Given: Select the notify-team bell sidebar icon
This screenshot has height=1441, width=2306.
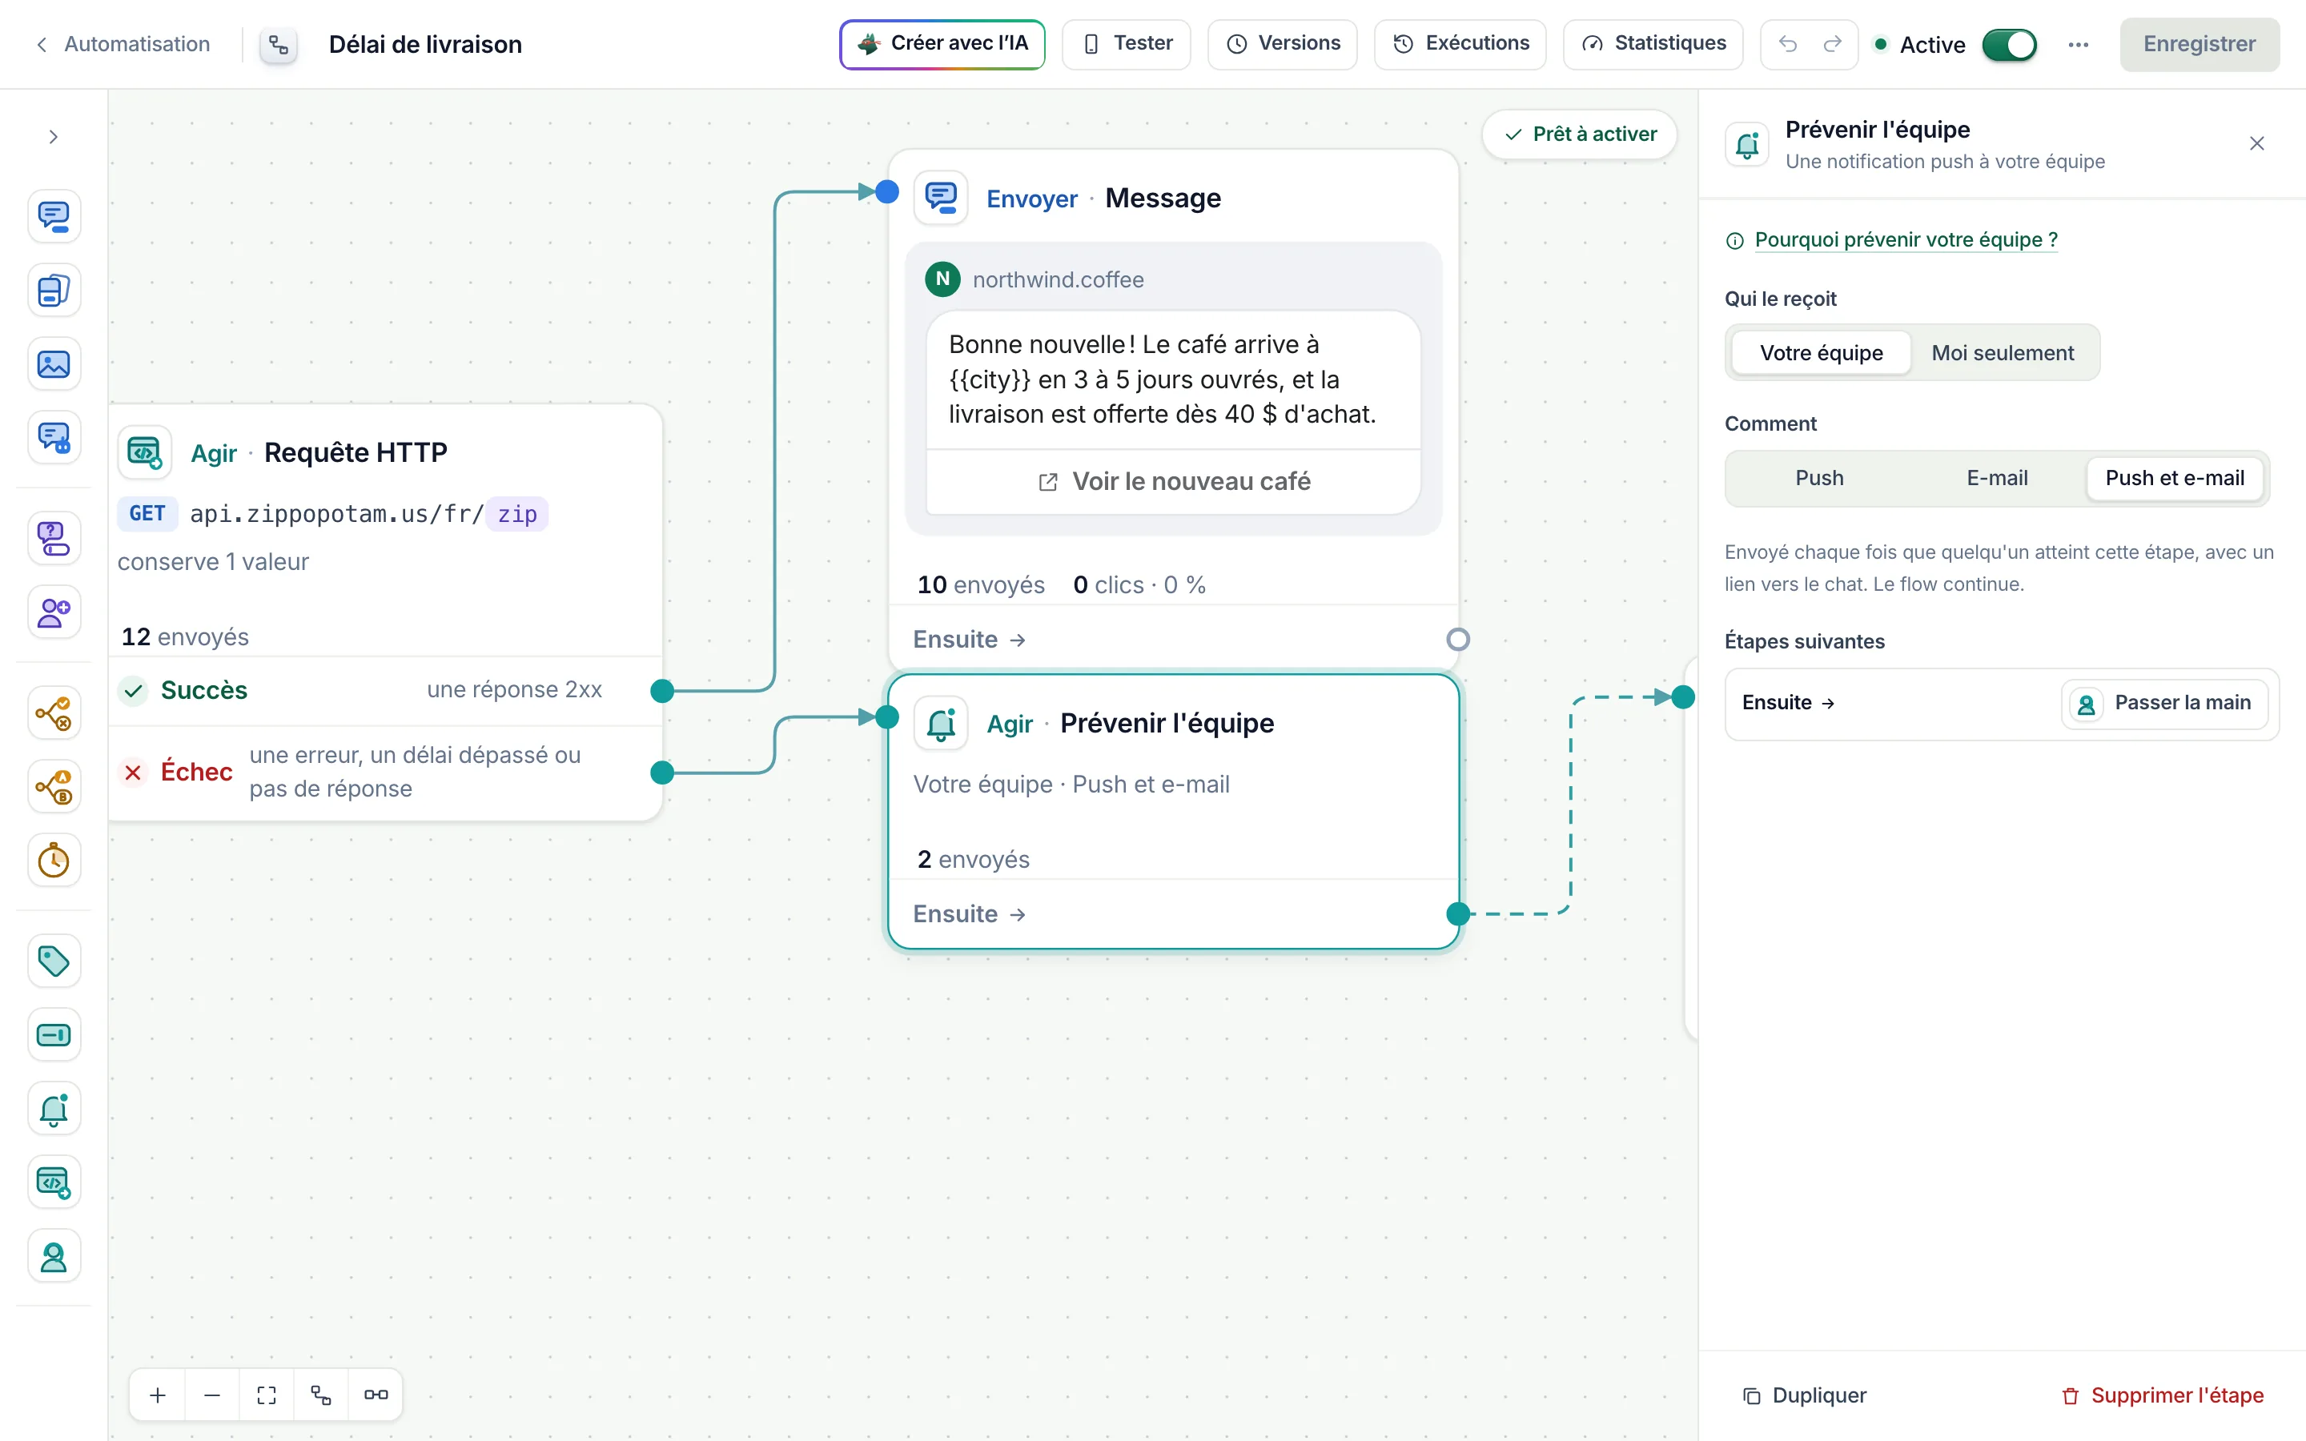Looking at the screenshot, I should (x=54, y=1109).
